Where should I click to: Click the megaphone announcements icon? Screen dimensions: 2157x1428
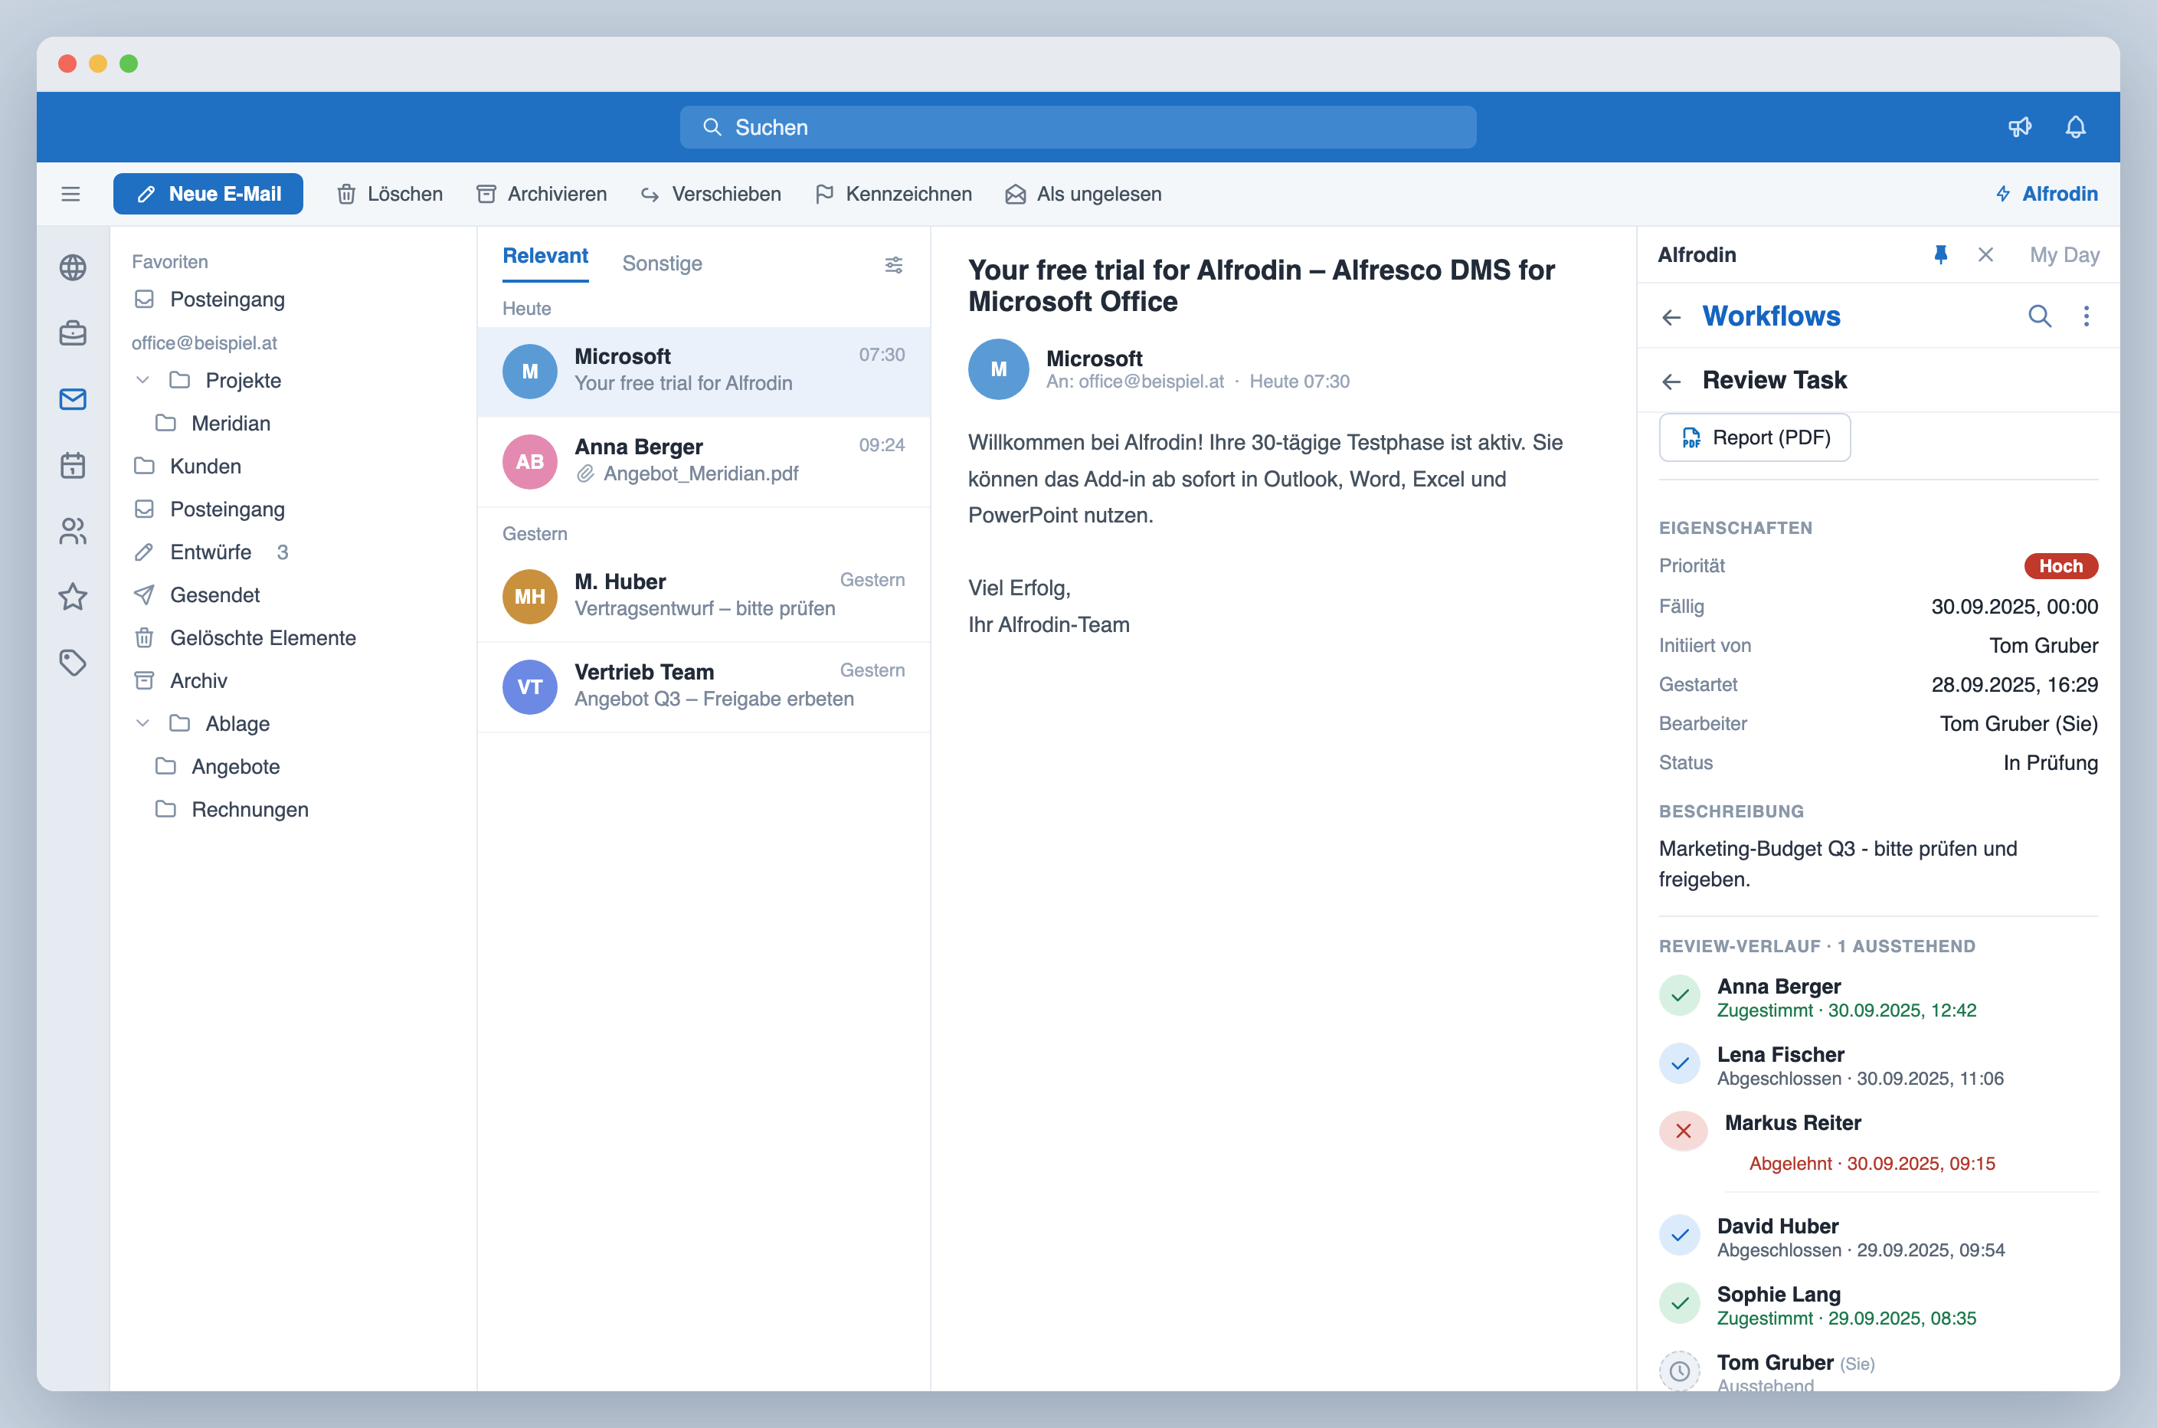pyautogui.click(x=2020, y=126)
